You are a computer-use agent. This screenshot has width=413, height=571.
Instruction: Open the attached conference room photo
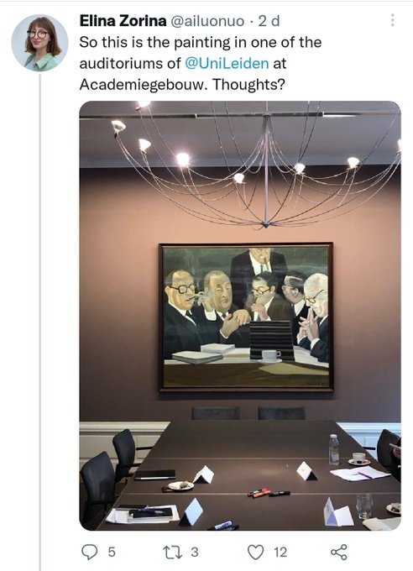pyautogui.click(x=240, y=316)
